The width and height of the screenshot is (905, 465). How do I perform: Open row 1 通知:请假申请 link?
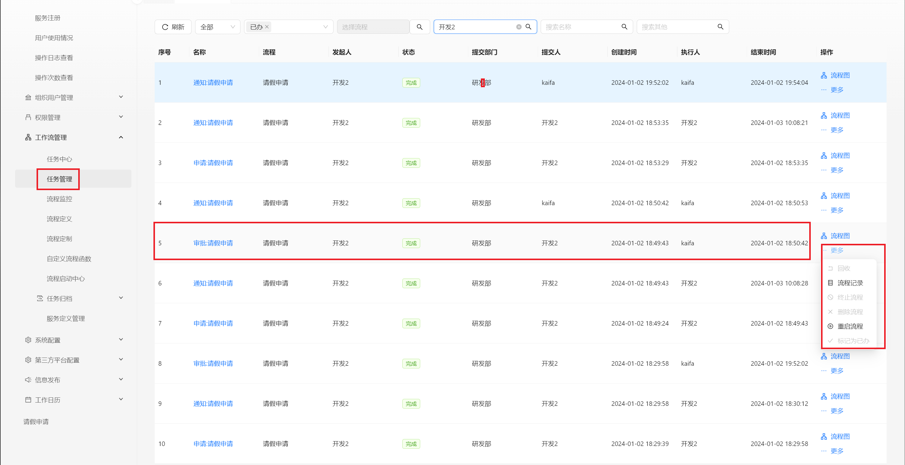coord(213,83)
